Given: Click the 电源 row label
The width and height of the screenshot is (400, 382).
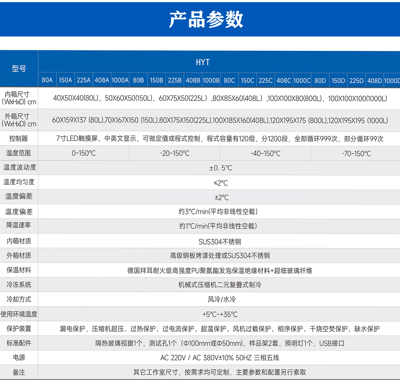Looking at the screenshot, I should [19, 357].
